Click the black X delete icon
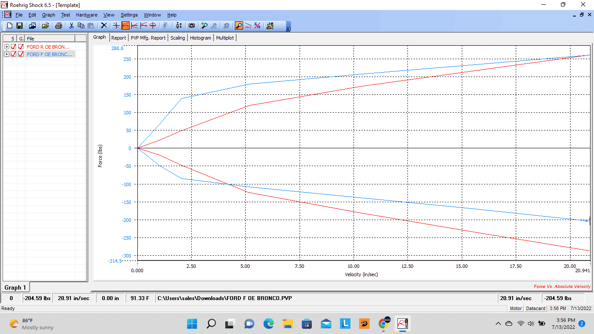This screenshot has height=334, width=594. coord(104,26)
